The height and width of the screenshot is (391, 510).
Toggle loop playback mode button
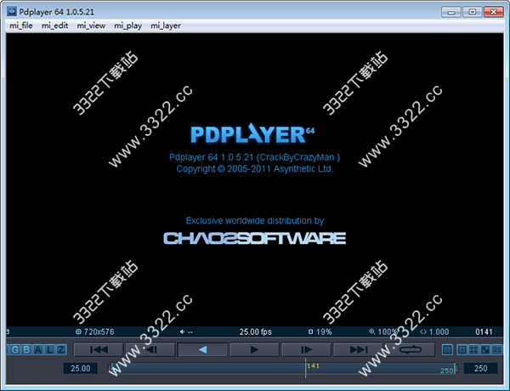point(410,349)
